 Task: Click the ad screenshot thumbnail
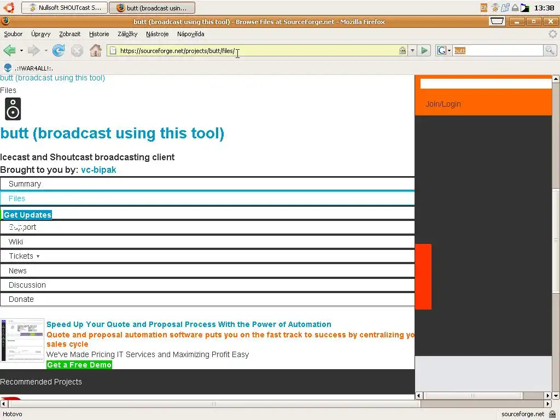point(22,340)
